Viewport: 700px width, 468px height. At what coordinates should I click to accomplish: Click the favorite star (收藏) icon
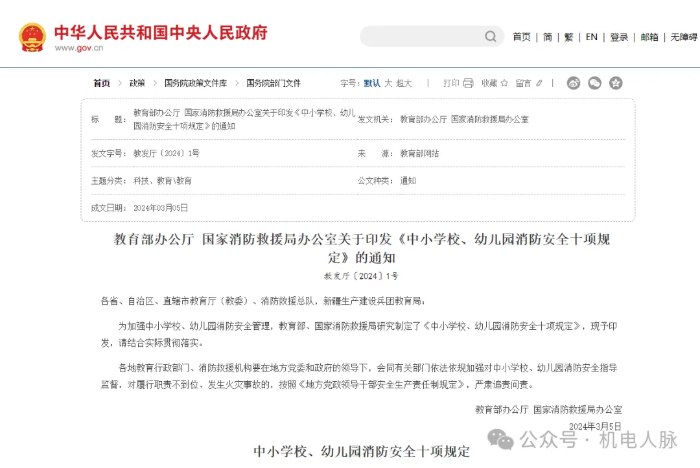tap(504, 83)
